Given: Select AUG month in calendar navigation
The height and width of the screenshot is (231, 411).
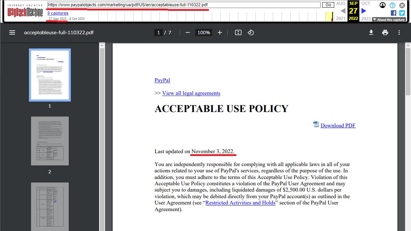Looking at the screenshot, I should click(341, 3).
